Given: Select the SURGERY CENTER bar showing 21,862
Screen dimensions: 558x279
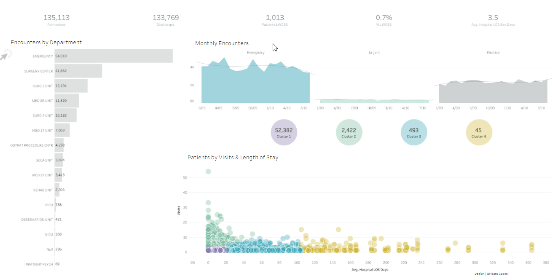Looking at the screenshot, I should pos(78,71).
